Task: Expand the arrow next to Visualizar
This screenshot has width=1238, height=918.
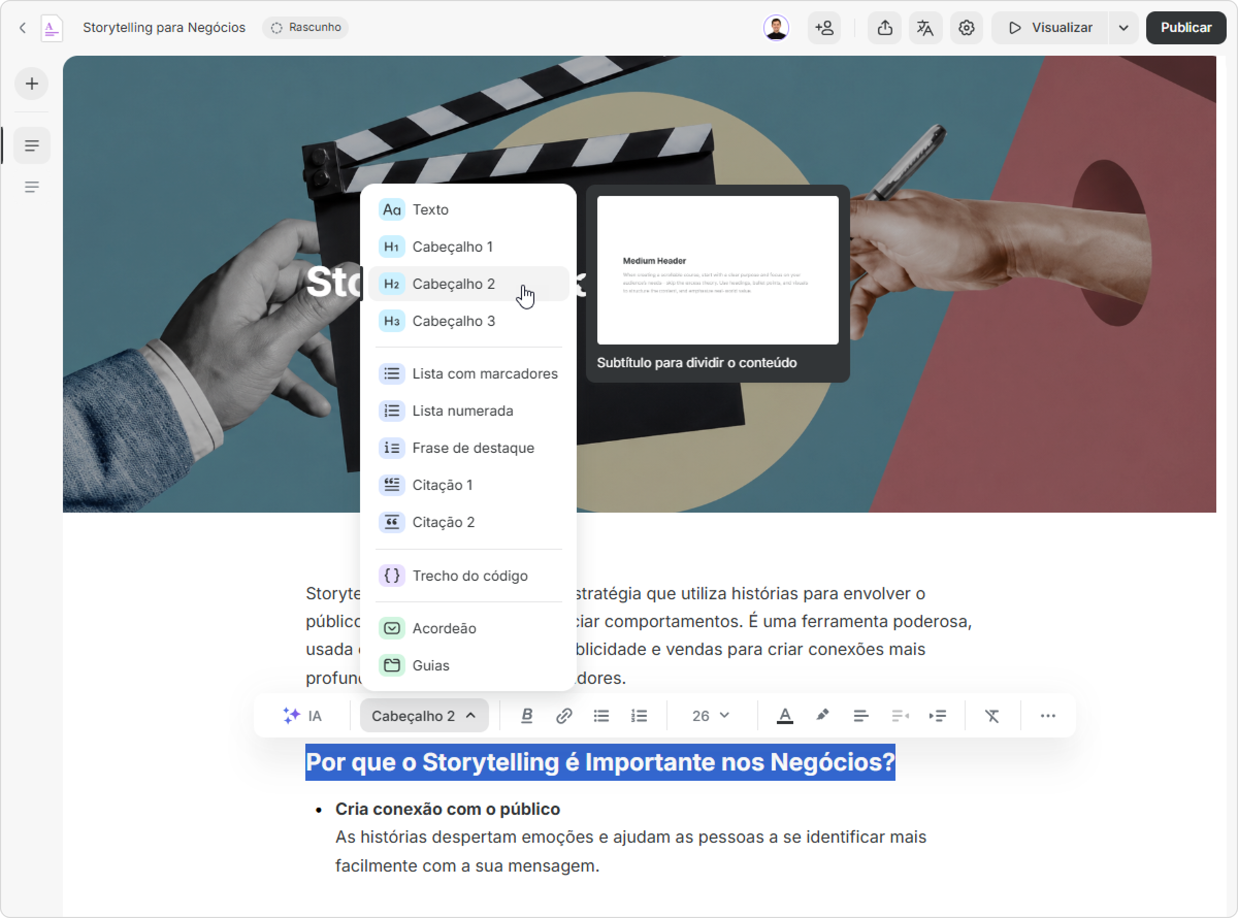Action: pyautogui.click(x=1123, y=28)
